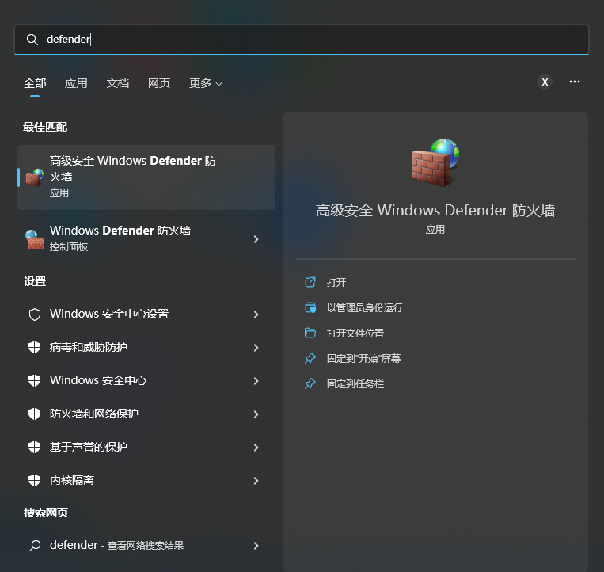Open 内核隔离 setting

pyautogui.click(x=146, y=480)
